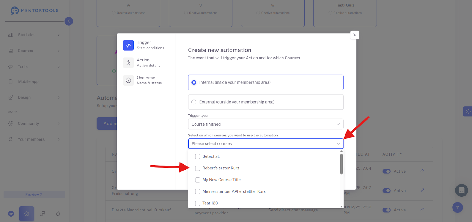
Task: Open the Your members sidebar menu
Action: pos(34,139)
